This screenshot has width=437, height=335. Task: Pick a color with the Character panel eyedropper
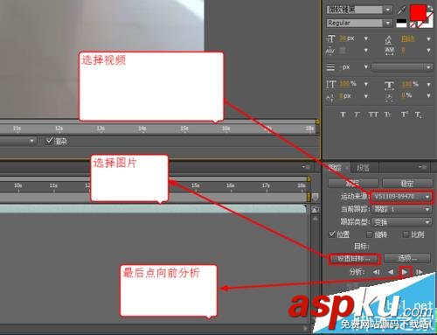[x=402, y=10]
